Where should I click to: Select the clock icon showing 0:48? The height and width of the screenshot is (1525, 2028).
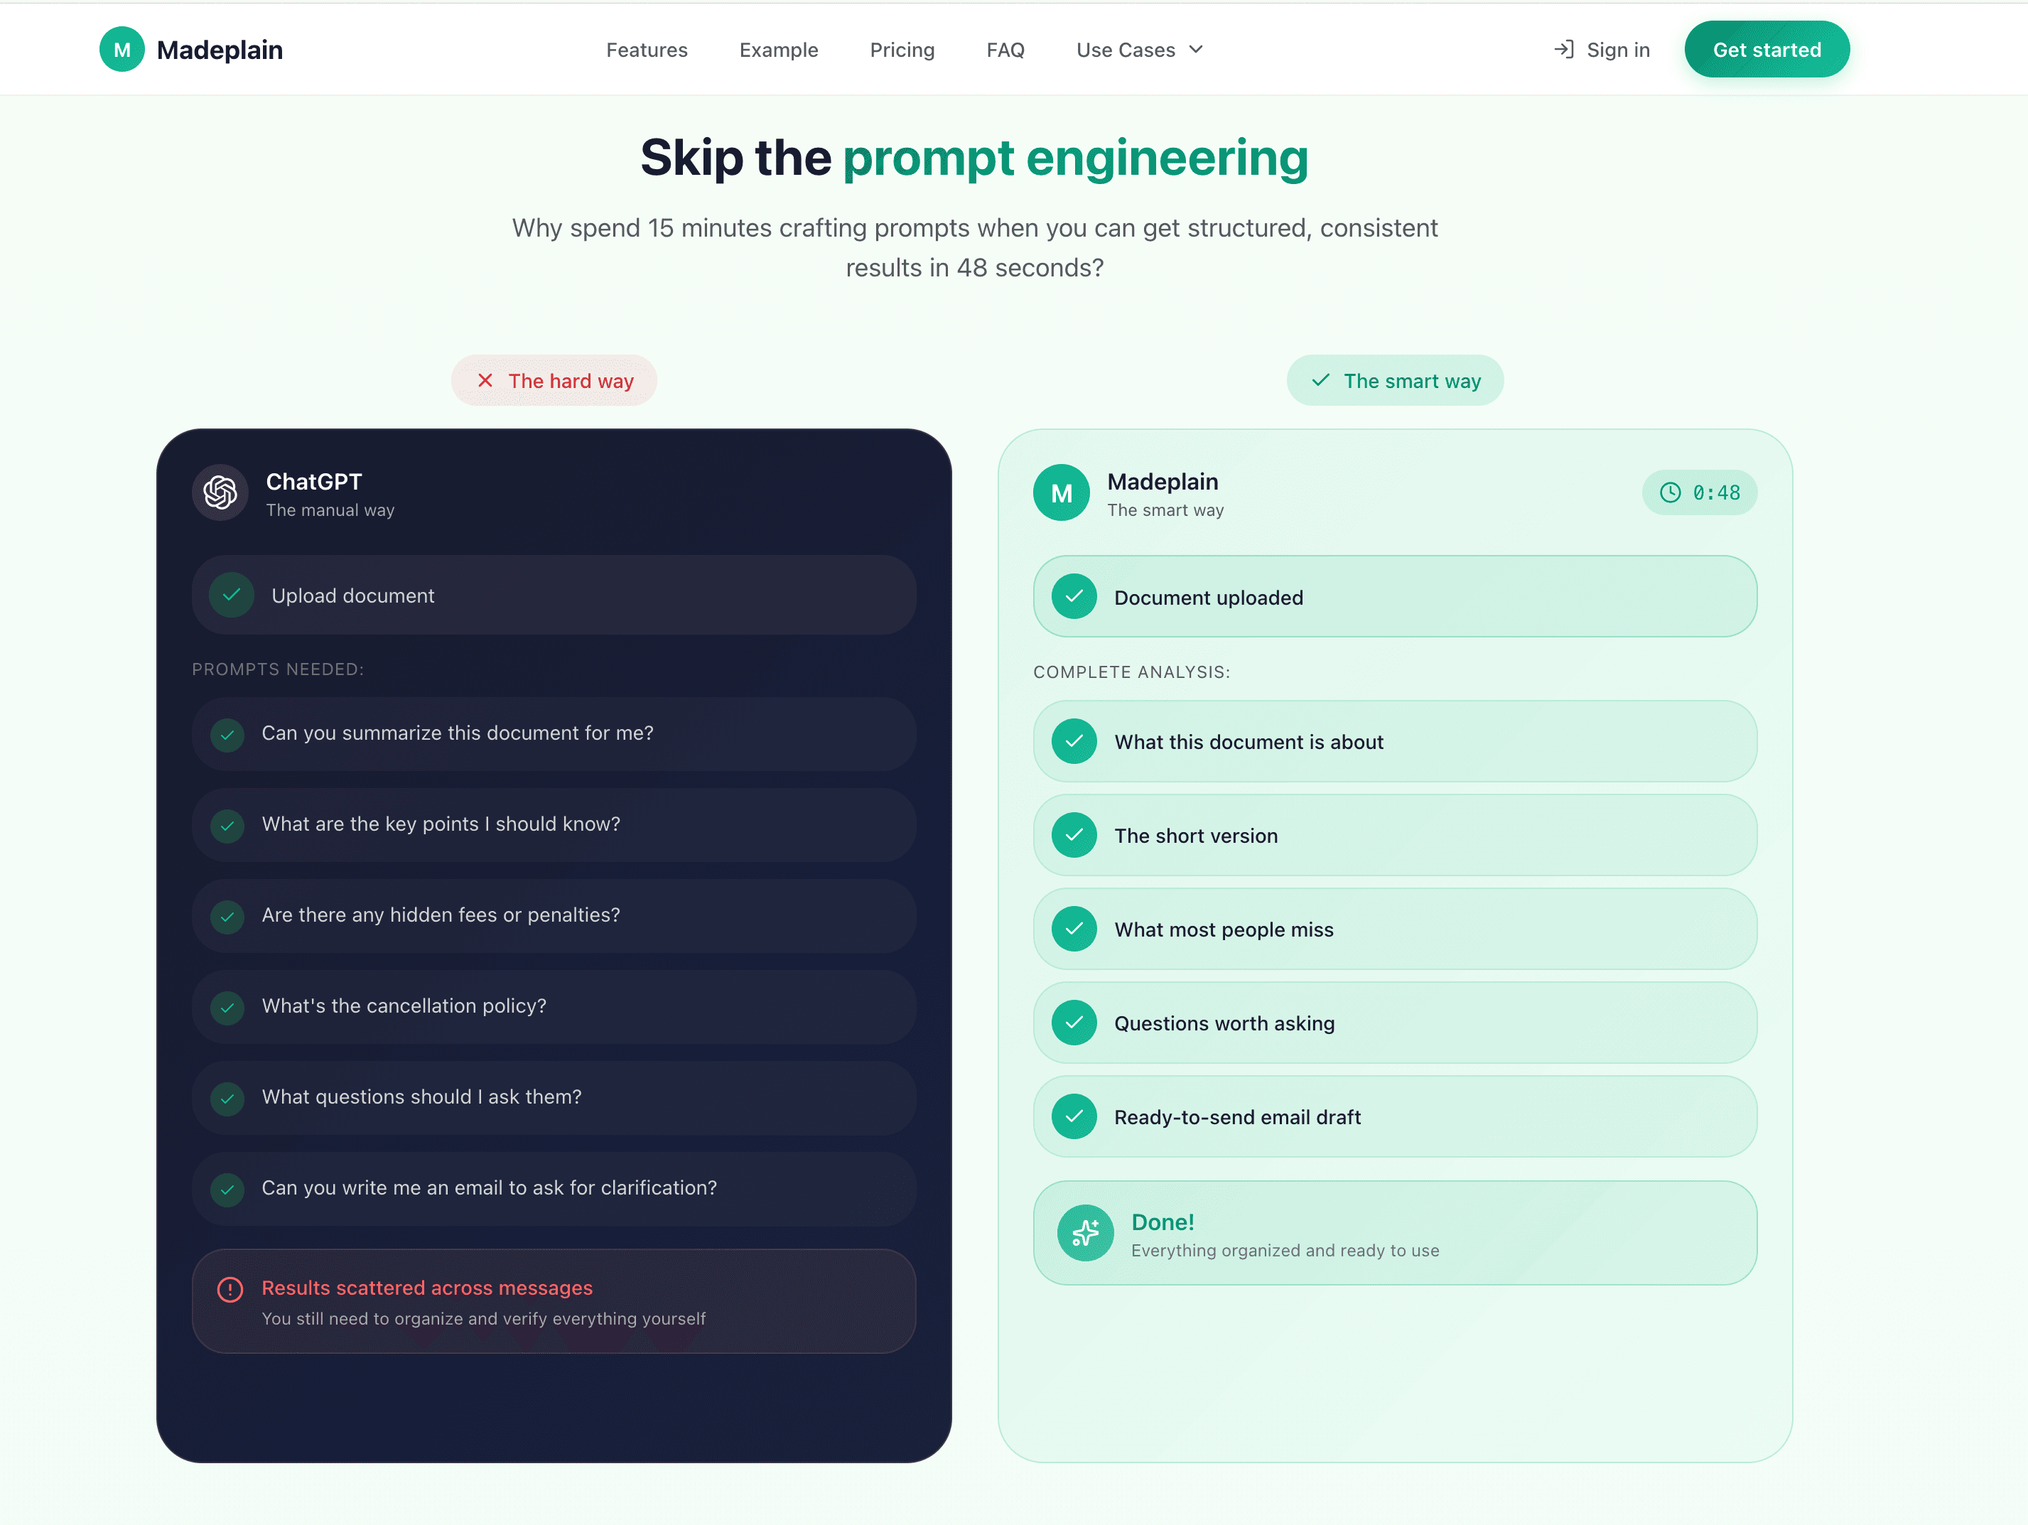(x=1671, y=492)
